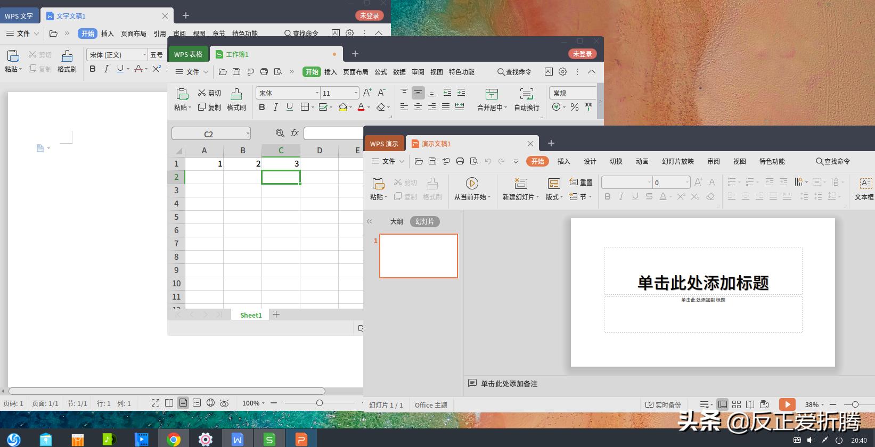
Task: Click Save icon in Spreadsheet quick toolbar
Action: tap(236, 72)
